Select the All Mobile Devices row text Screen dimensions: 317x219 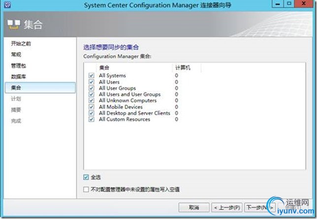click(121, 107)
